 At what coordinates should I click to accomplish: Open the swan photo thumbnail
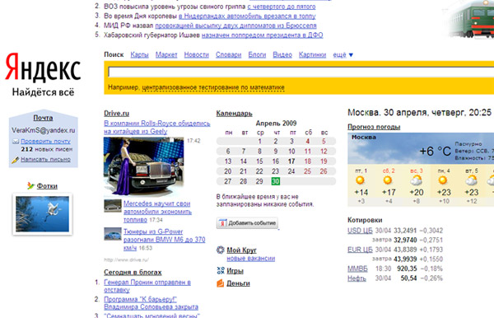click(42, 214)
